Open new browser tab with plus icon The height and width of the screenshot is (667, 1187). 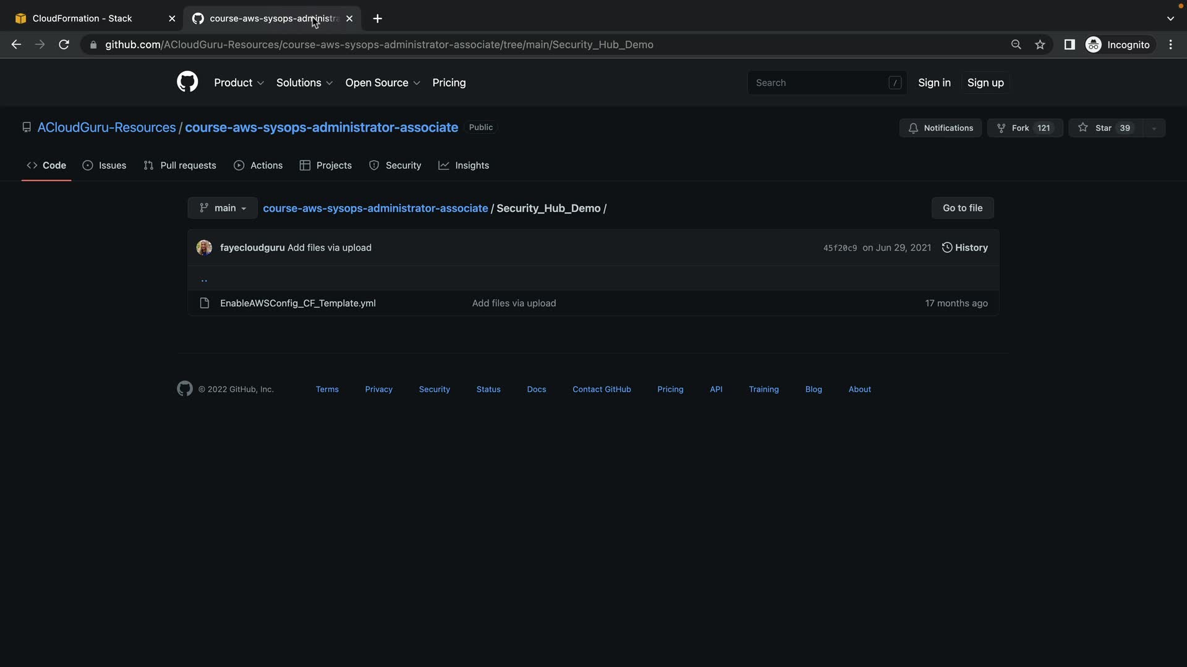click(x=377, y=19)
